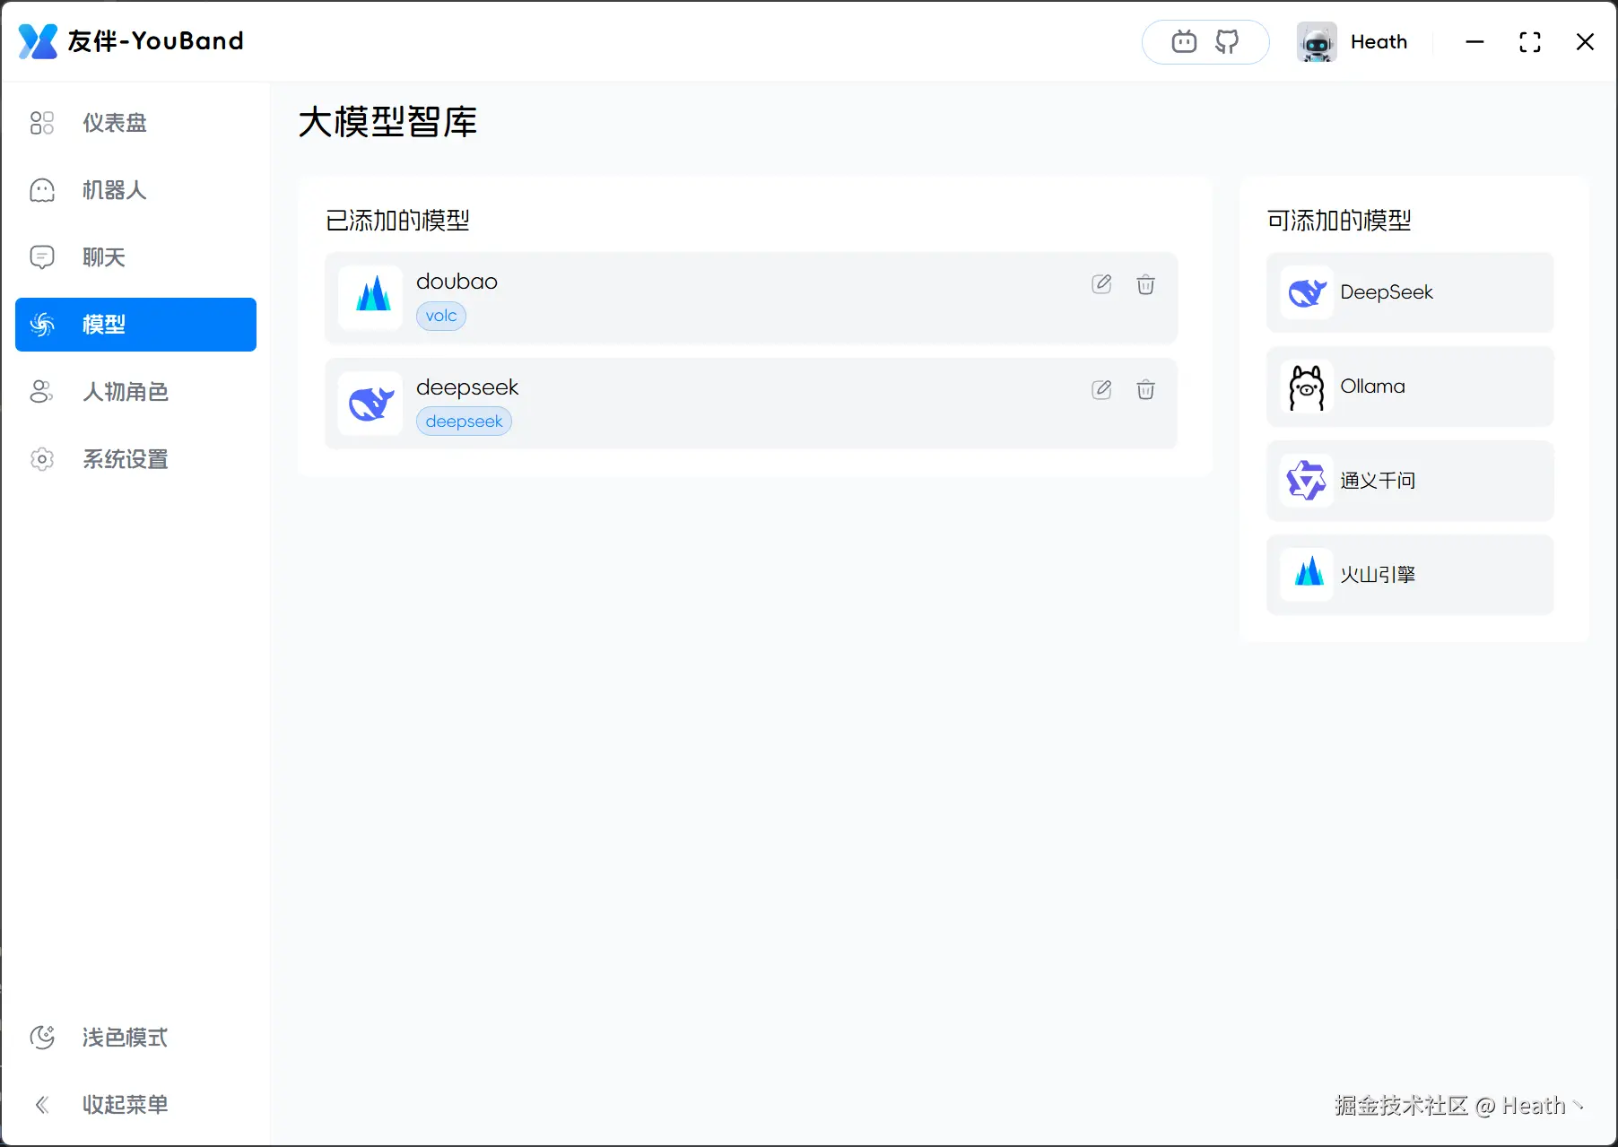Edit the deepseek model entry
This screenshot has height=1147, width=1618.
pyautogui.click(x=1101, y=389)
